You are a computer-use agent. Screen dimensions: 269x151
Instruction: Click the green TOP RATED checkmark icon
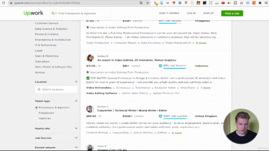[88, 78]
